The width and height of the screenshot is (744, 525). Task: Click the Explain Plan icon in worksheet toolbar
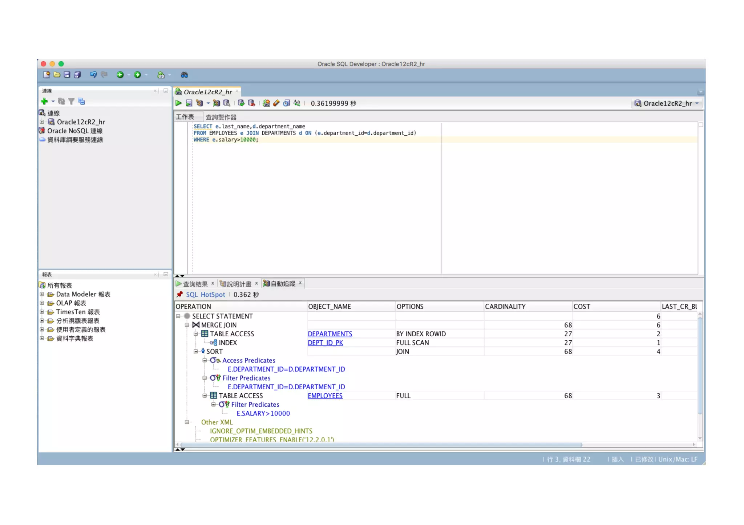pos(199,103)
